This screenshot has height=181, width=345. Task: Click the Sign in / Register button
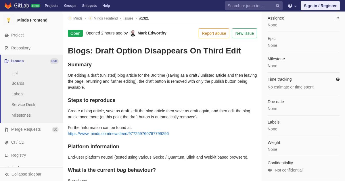click(x=320, y=6)
